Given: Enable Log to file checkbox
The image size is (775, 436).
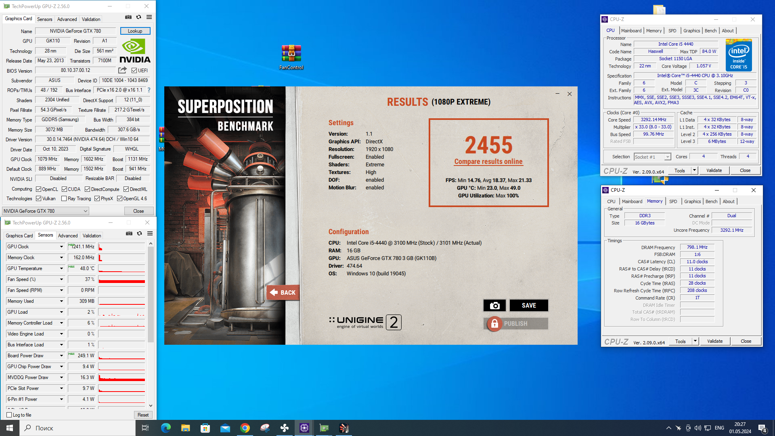Looking at the screenshot, I should click(x=9, y=415).
